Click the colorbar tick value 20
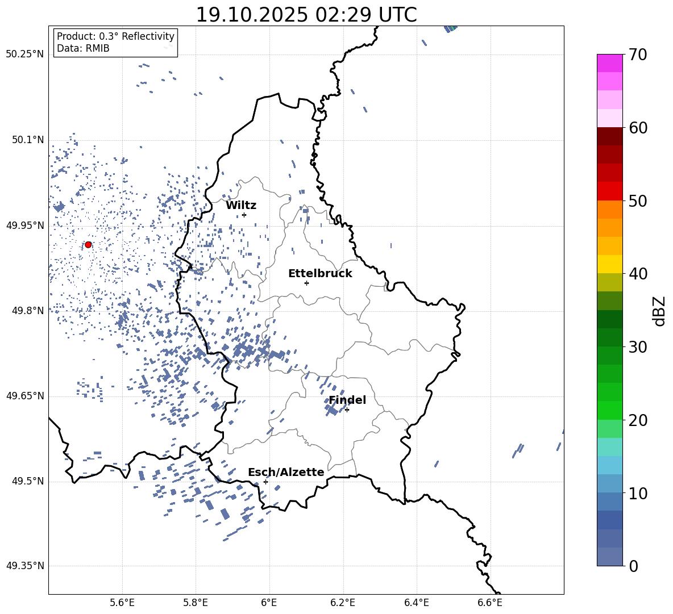The image size is (673, 614). [x=638, y=420]
